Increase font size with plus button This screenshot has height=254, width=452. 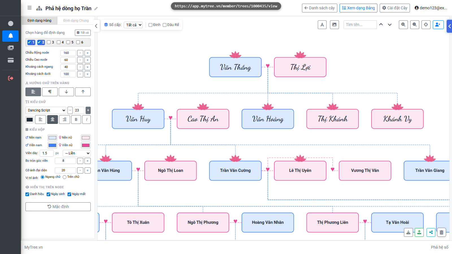click(88, 110)
